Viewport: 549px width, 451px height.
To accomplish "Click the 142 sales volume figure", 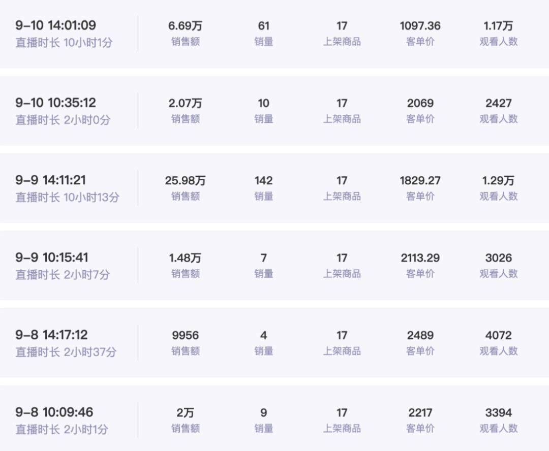I will click(x=263, y=181).
